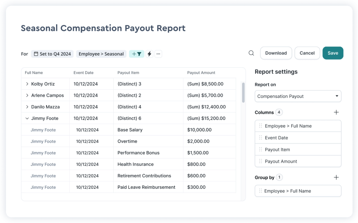This screenshot has width=358, height=223.
Task: Cancel the report changes
Action: [x=307, y=53]
